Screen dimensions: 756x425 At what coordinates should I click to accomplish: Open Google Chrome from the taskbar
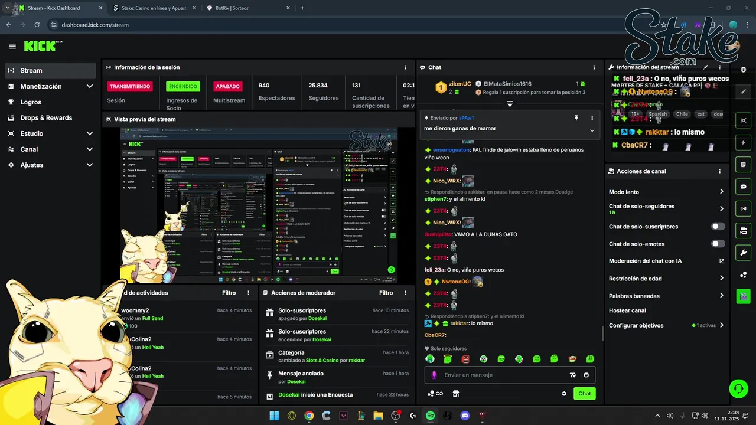(309, 416)
